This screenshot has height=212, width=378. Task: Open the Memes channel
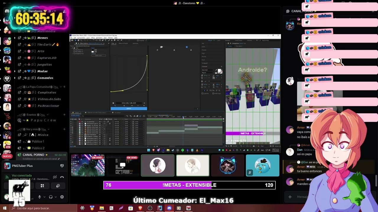43,38
